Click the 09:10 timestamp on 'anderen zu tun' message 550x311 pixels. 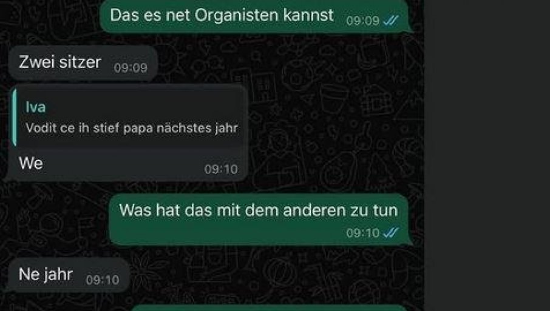[362, 233]
